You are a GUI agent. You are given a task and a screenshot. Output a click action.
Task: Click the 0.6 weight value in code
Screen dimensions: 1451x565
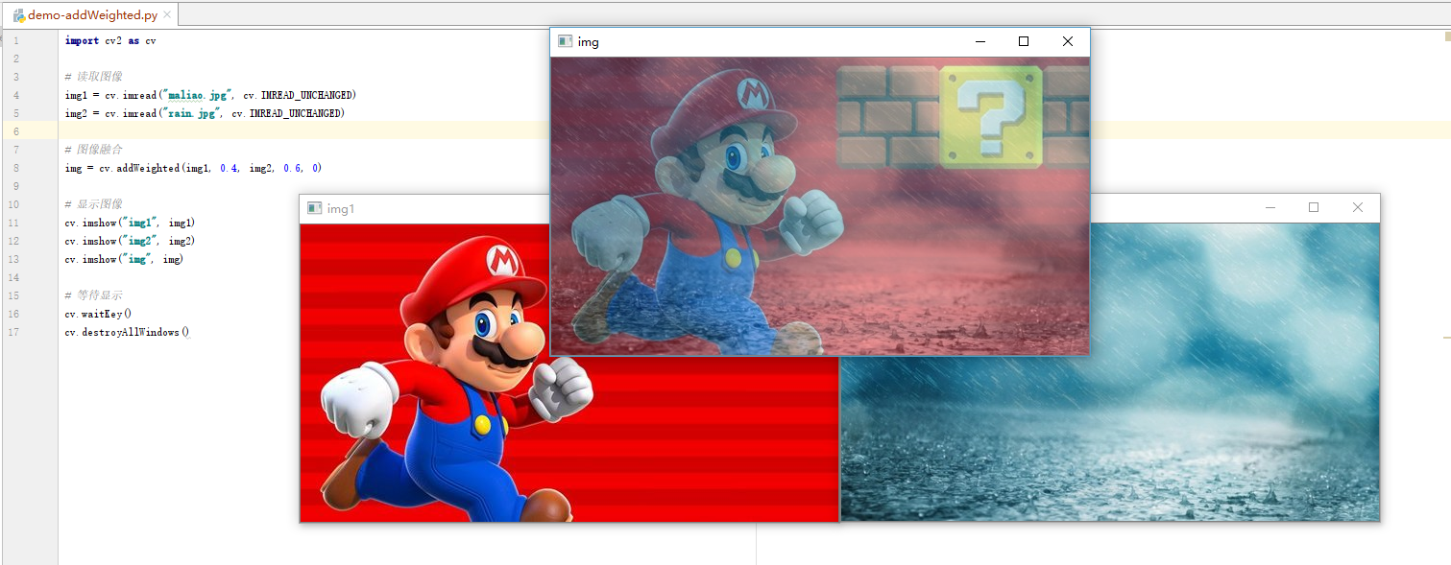point(292,168)
